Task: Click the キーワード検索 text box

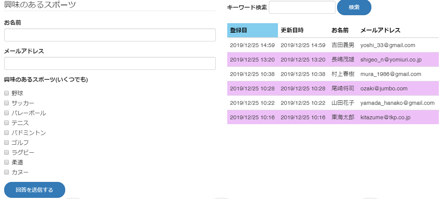Action: [x=302, y=7]
